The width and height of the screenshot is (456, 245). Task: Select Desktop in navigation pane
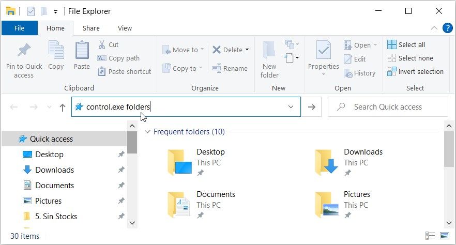(x=49, y=155)
